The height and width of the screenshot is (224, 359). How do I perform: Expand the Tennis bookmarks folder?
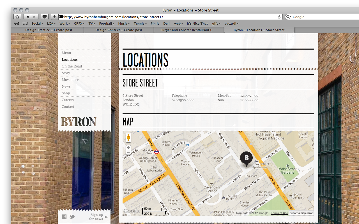point(140,24)
